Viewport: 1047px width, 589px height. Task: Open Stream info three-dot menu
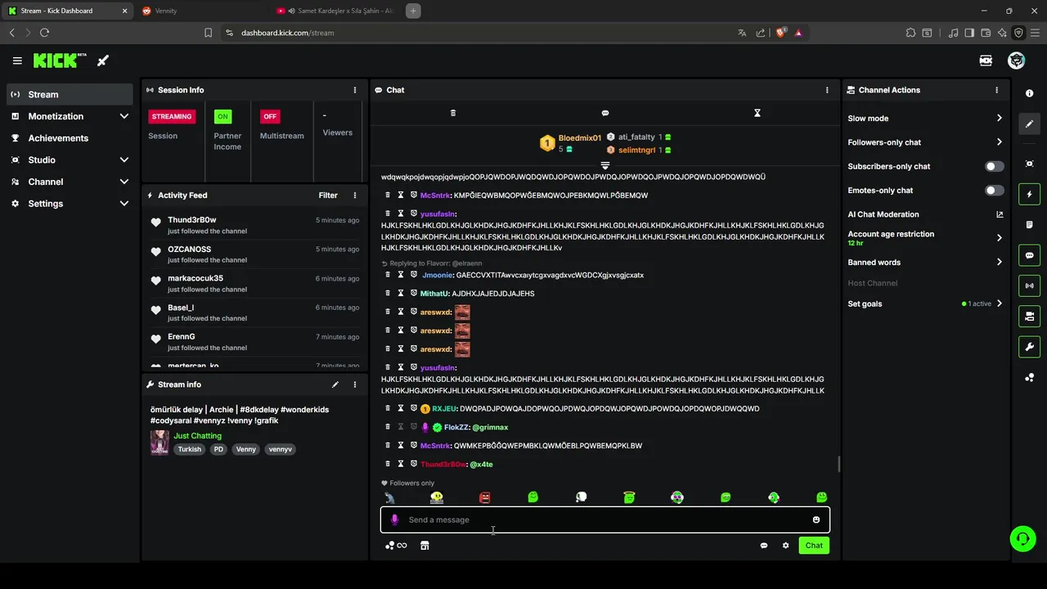click(355, 384)
